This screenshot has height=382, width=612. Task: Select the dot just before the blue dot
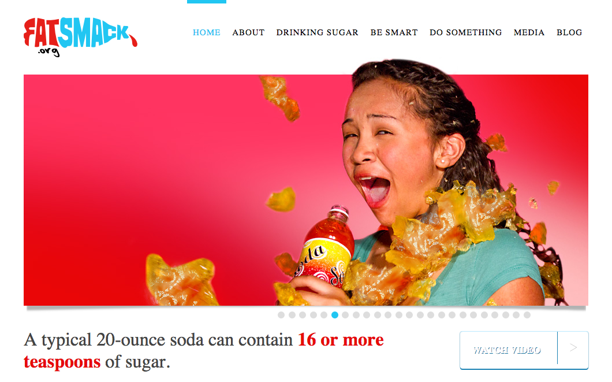324,315
